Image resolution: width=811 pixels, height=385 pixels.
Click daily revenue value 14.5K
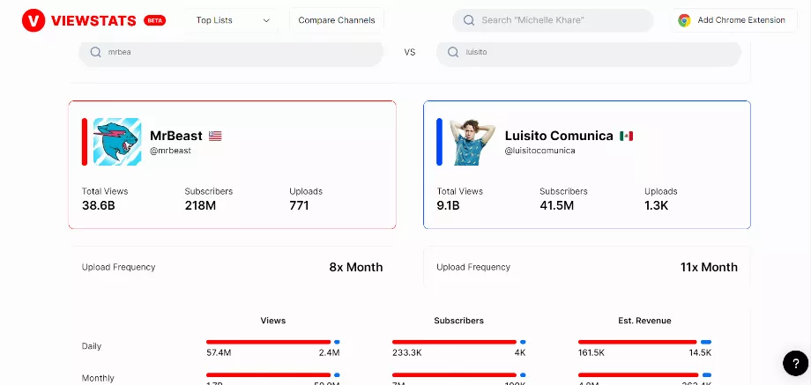(x=700, y=353)
